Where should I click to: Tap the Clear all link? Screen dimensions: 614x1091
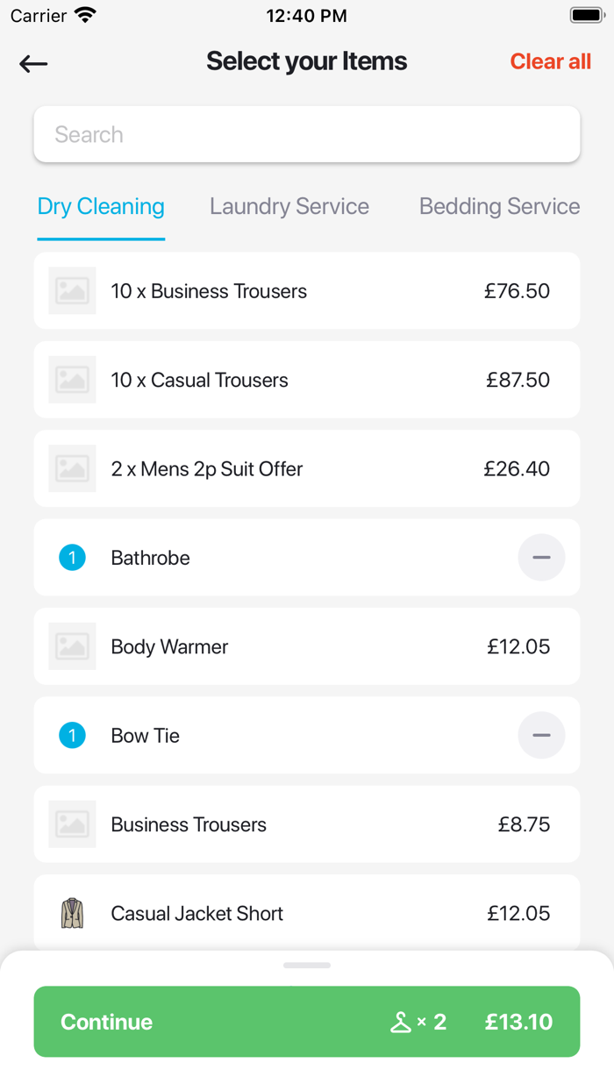(x=551, y=61)
